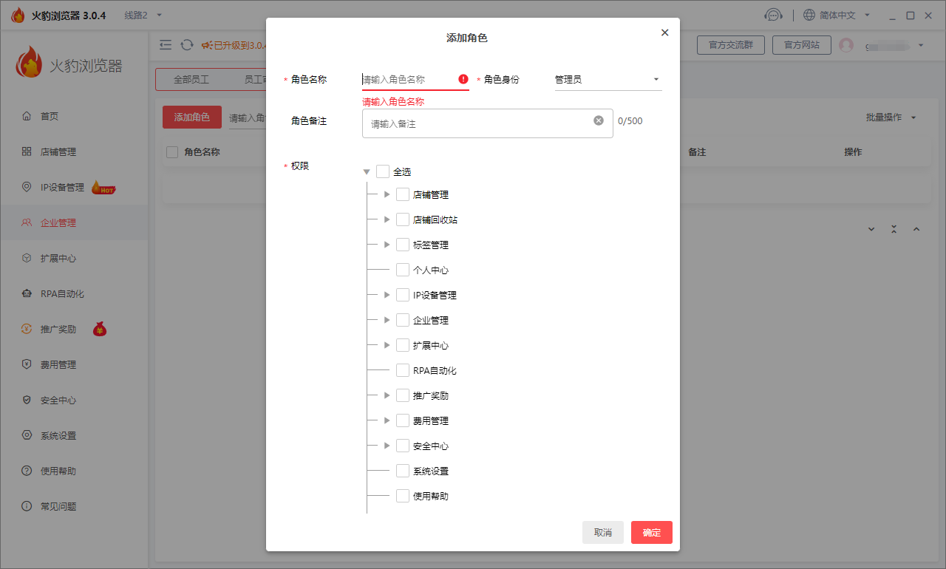
Task: Expand the 企业管理 permission tree node
Action: click(x=387, y=320)
